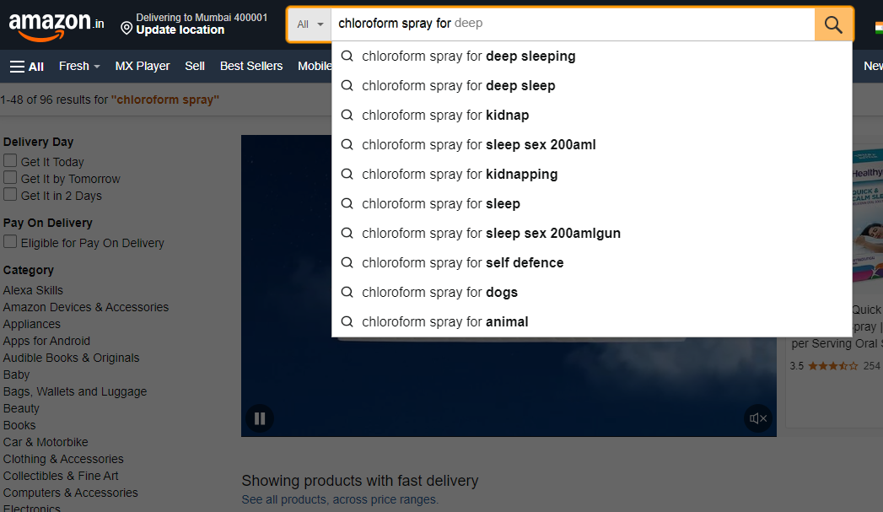Click See all products across price ranges

click(340, 499)
